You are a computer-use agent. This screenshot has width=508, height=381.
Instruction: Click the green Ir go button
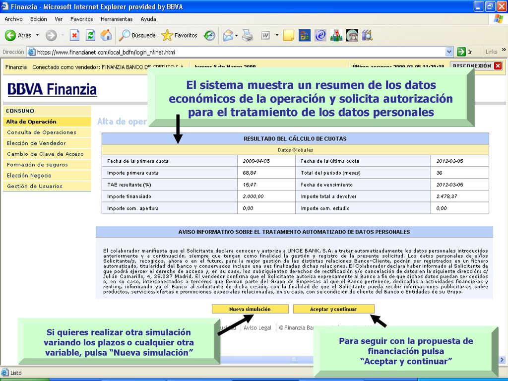[464, 52]
